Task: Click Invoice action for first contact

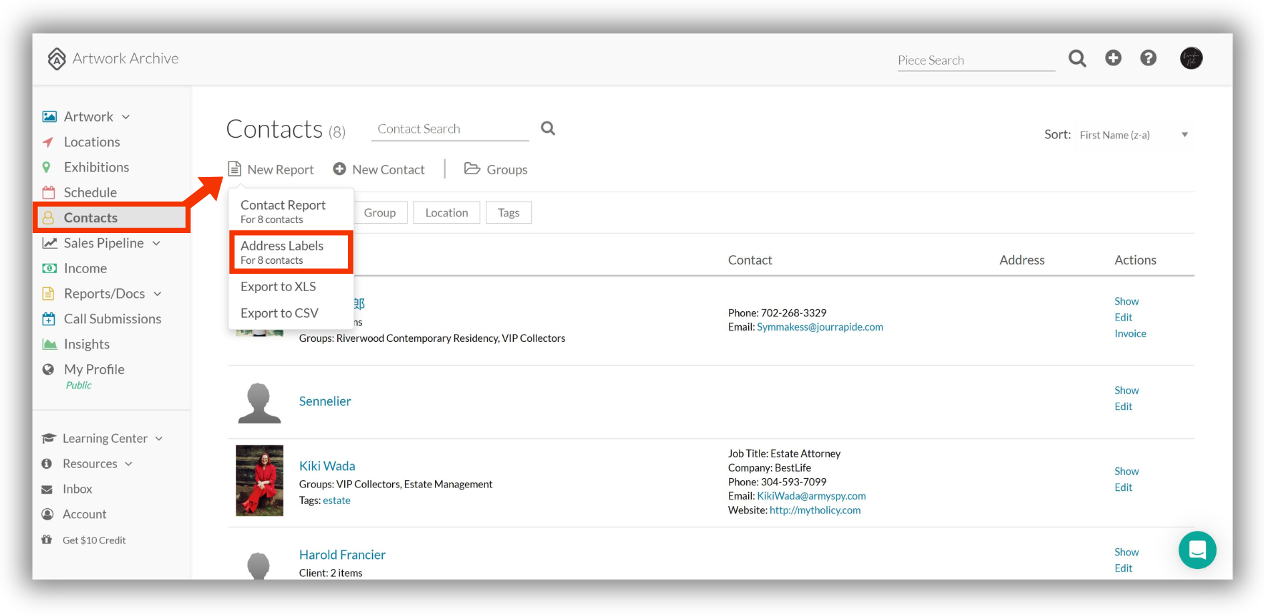Action: pos(1130,333)
